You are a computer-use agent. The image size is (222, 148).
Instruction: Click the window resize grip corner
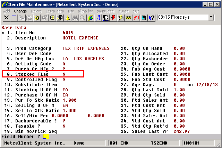tap(219, 144)
